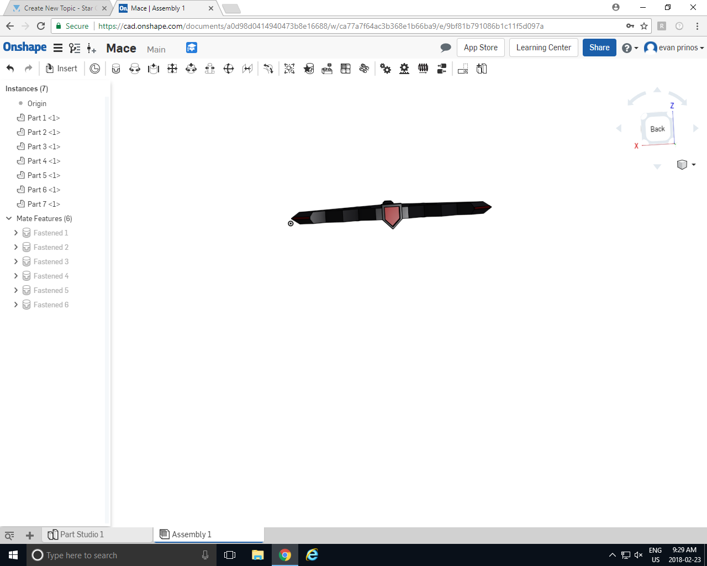The width and height of the screenshot is (707, 566).
Task: Select the Mate tool in the toolbar
Action: point(116,68)
